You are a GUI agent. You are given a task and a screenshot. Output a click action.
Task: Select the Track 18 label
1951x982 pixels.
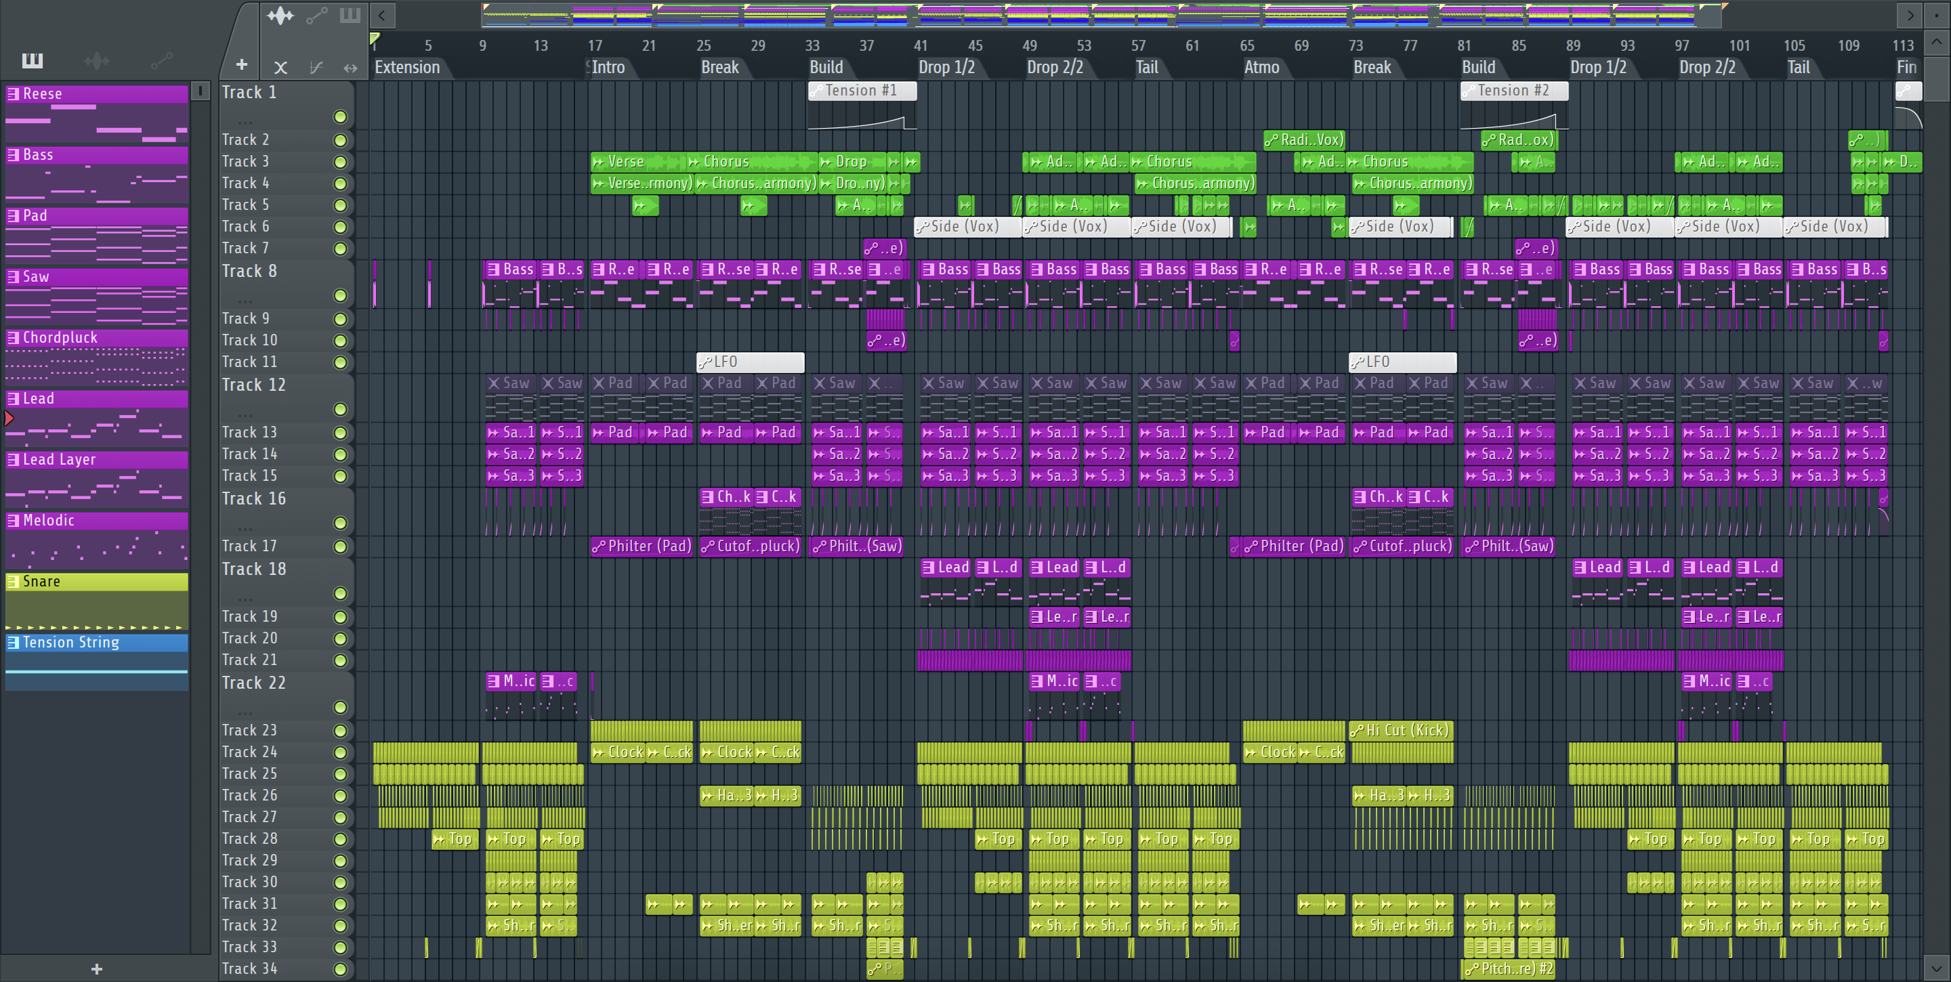pos(254,570)
